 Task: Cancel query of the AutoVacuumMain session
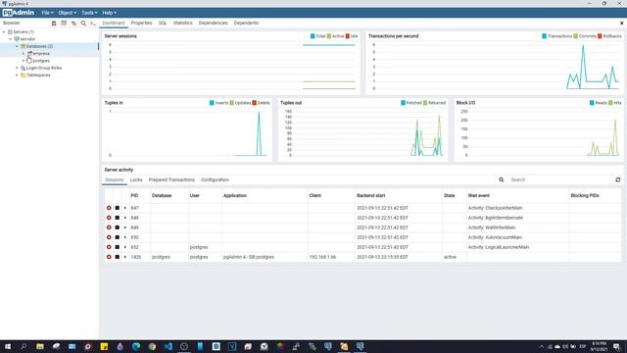pyautogui.click(x=118, y=237)
